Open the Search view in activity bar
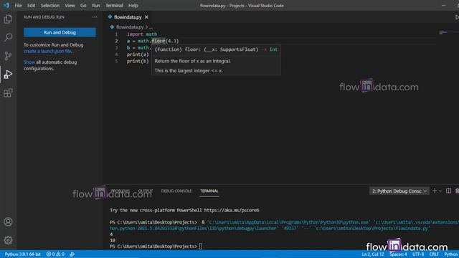The height and width of the screenshot is (258, 459). [x=8, y=37]
